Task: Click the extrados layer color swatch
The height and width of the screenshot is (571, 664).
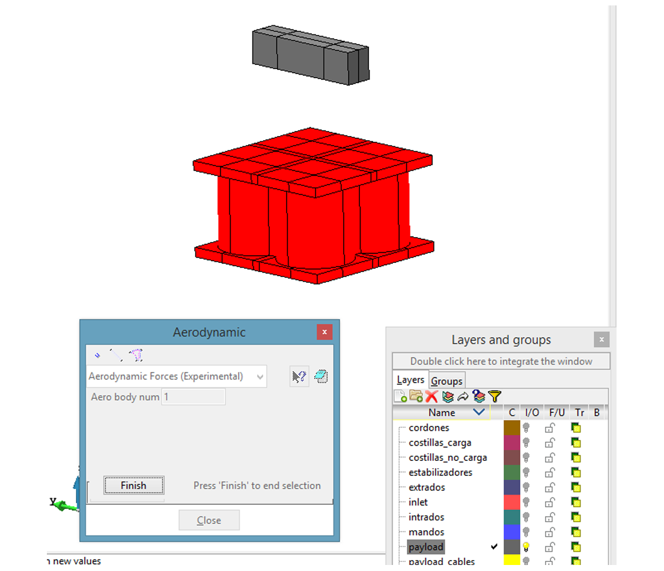Action: 511,487
